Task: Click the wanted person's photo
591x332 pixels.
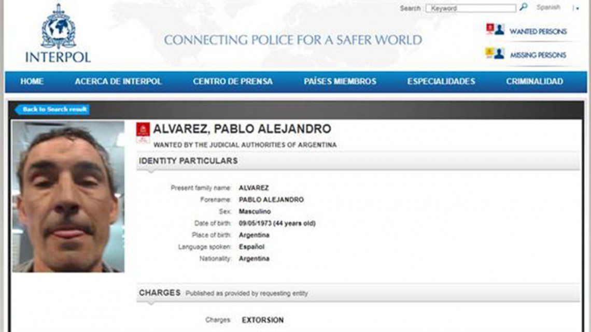Action: click(x=68, y=196)
